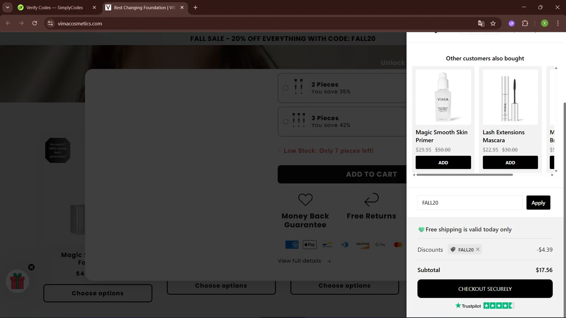Open View full details link

[304, 261]
